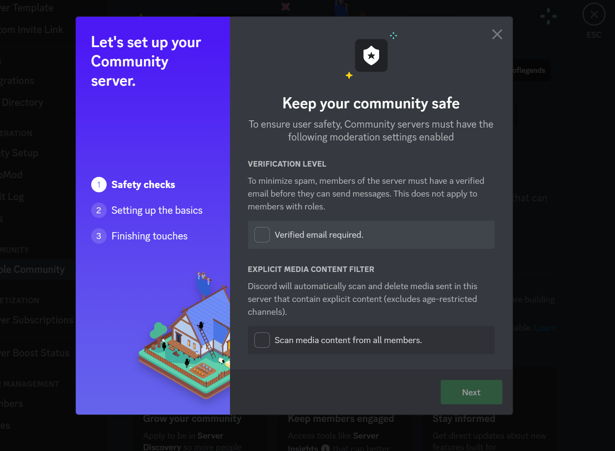Click the EXPLICIT MEDIA CONTENT FILTER label
The height and width of the screenshot is (451, 615).
311,269
